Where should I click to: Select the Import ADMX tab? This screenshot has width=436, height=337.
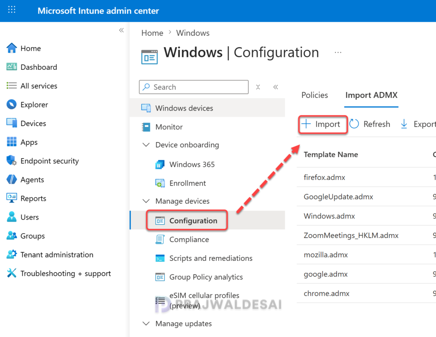click(x=371, y=95)
